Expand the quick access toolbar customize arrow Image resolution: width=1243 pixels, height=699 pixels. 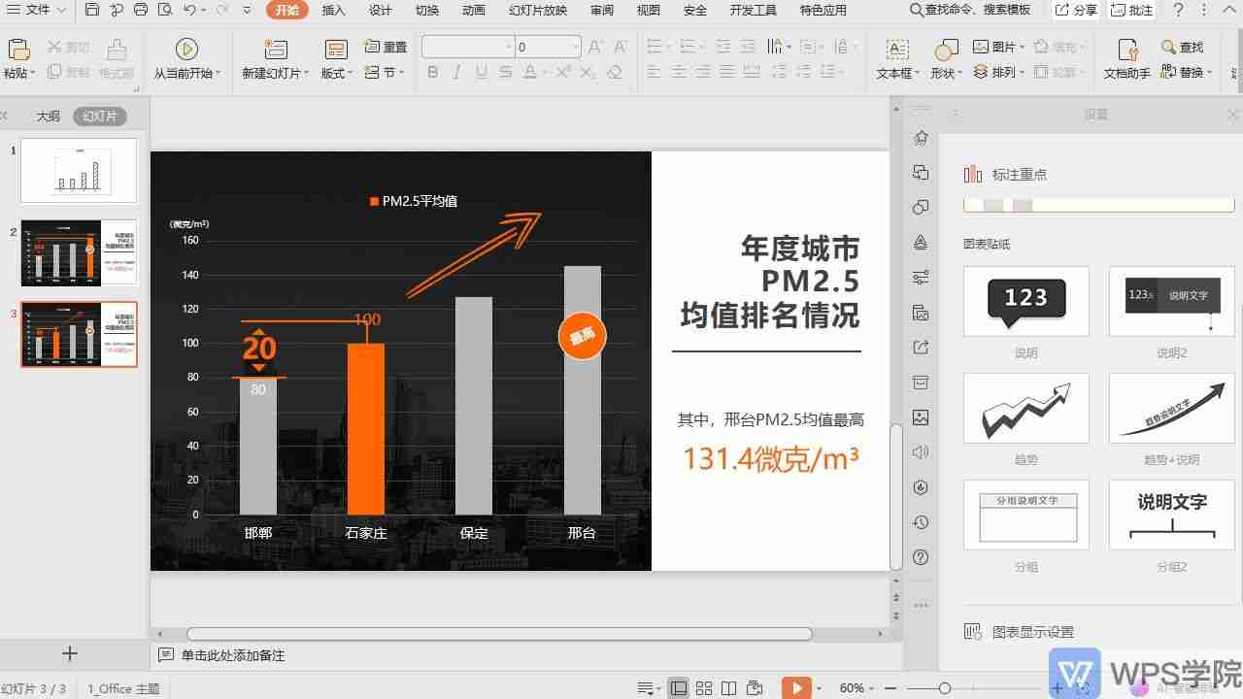point(247,10)
